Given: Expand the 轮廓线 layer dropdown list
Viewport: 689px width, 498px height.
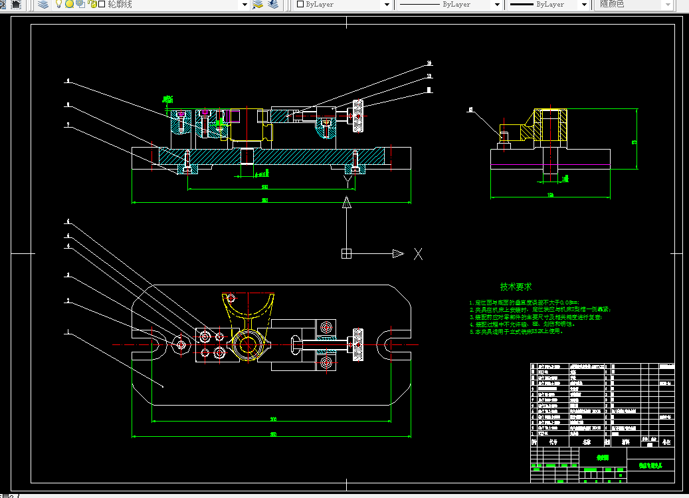Looking at the screenshot, I should [x=245, y=5].
